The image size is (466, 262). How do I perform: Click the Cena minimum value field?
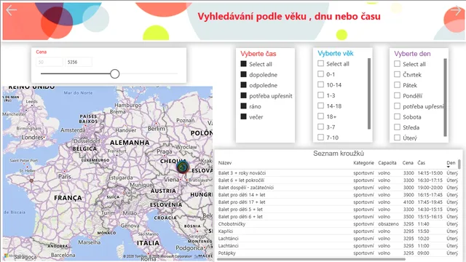(50, 62)
